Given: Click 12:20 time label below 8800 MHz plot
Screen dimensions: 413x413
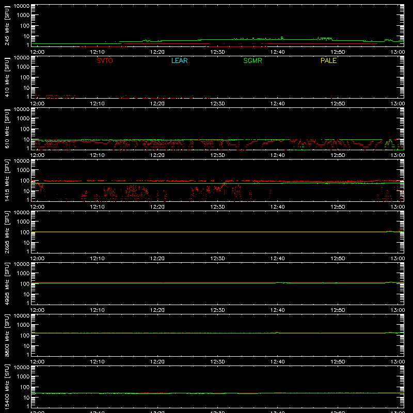Looking at the screenshot, I should click(157, 362).
